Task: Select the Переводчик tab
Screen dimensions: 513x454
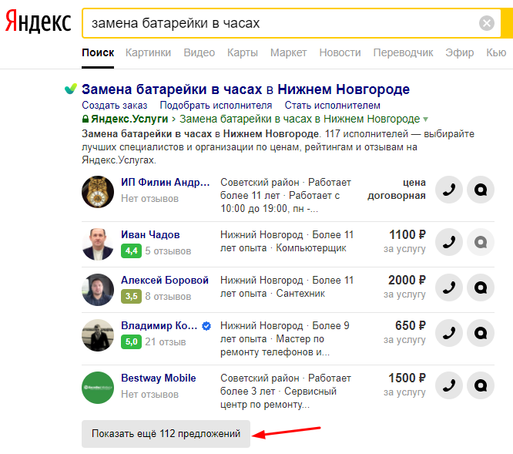Action: (403, 52)
